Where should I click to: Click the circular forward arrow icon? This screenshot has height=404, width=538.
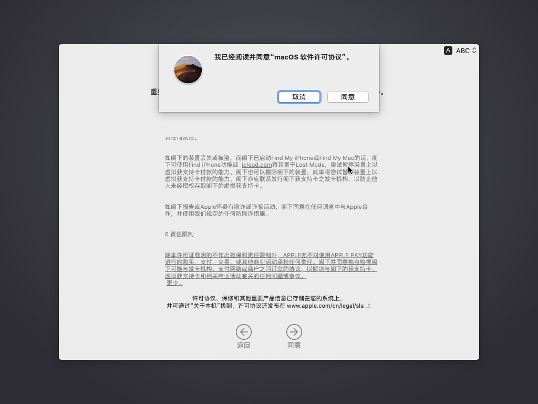(294, 332)
